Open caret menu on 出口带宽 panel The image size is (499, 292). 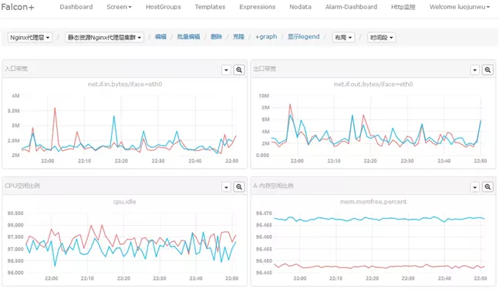point(475,69)
